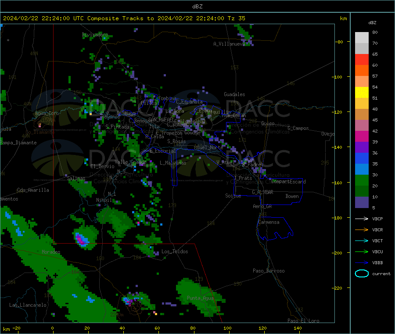
Task: Click the VBCR orange arrow legend icon
Action: coord(362,230)
